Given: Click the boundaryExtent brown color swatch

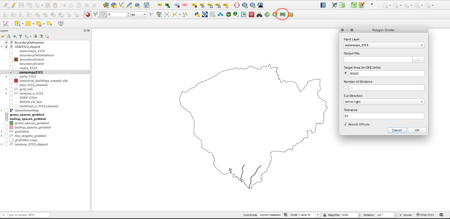Looking at the screenshot, I should (16, 60).
